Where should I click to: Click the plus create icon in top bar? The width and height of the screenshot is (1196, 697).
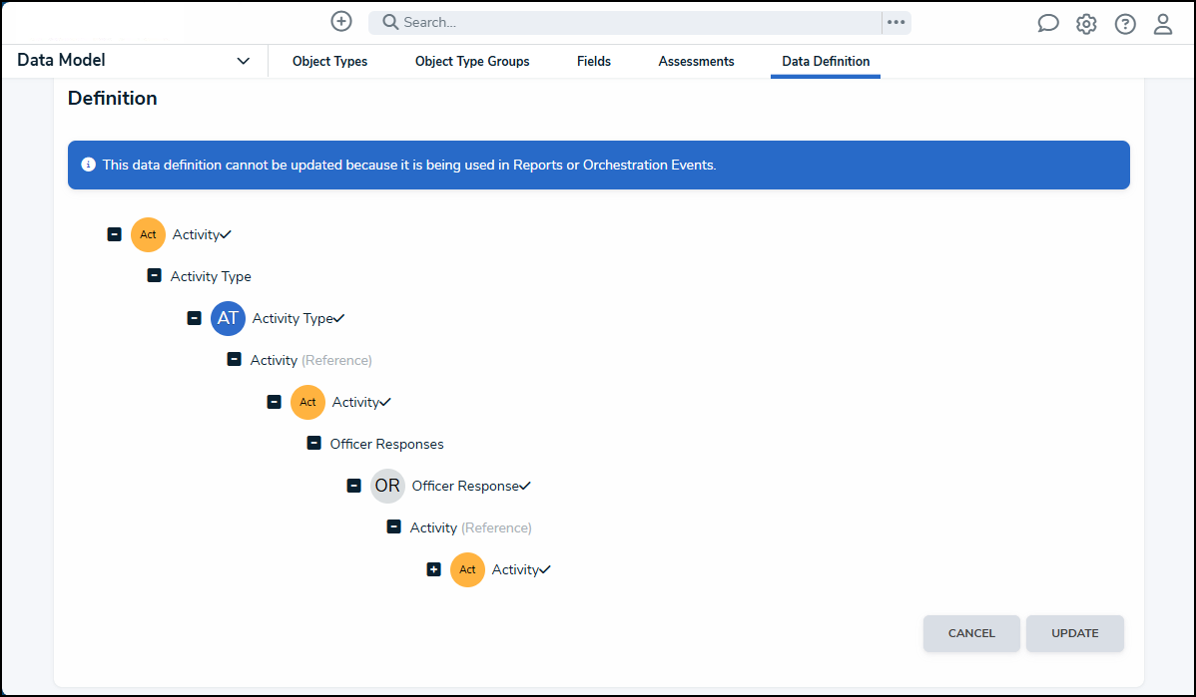click(x=341, y=21)
